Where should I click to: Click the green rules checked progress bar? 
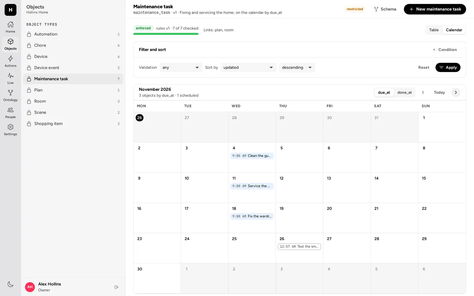point(166,34)
